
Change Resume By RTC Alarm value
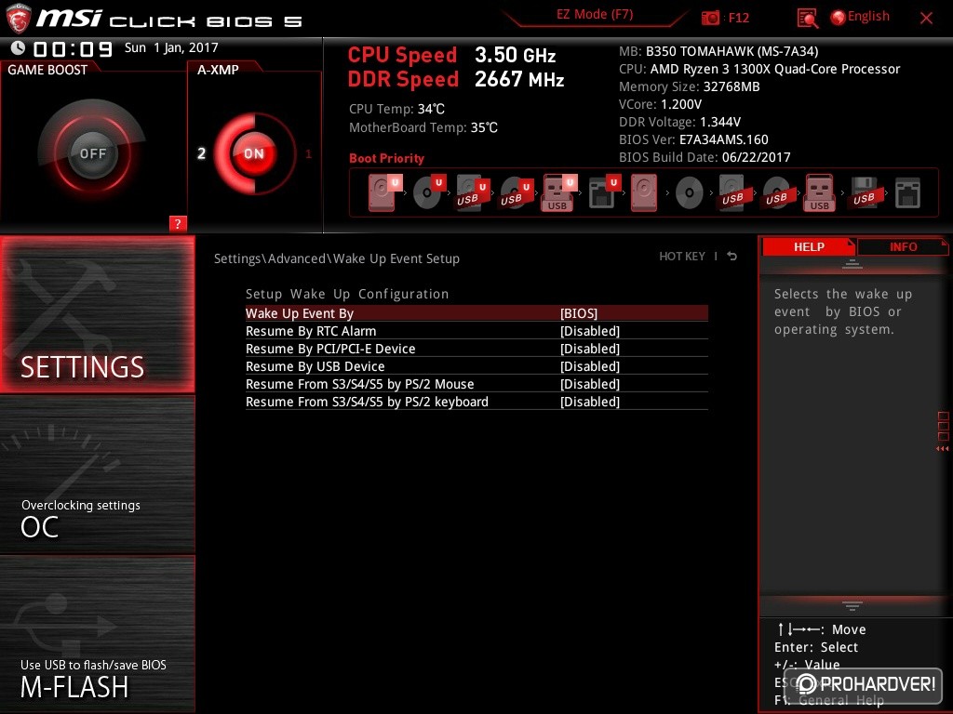589,331
